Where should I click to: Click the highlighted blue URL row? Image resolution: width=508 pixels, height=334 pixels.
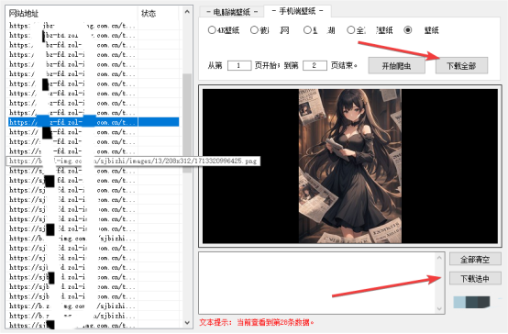[x=94, y=122]
